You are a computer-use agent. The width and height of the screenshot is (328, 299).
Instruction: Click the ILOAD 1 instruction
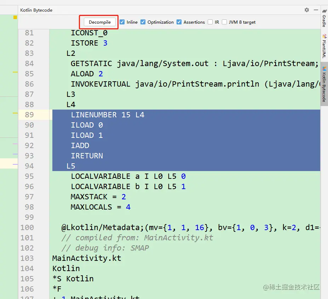pos(87,135)
